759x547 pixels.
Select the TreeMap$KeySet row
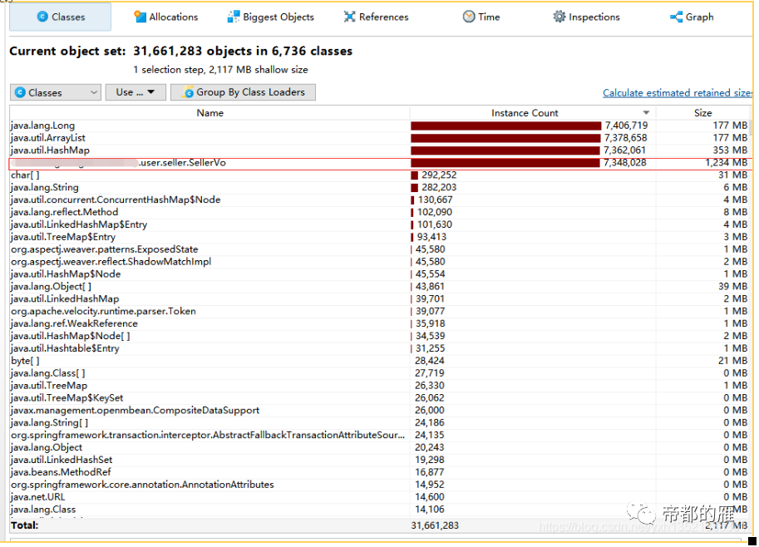[379, 398]
